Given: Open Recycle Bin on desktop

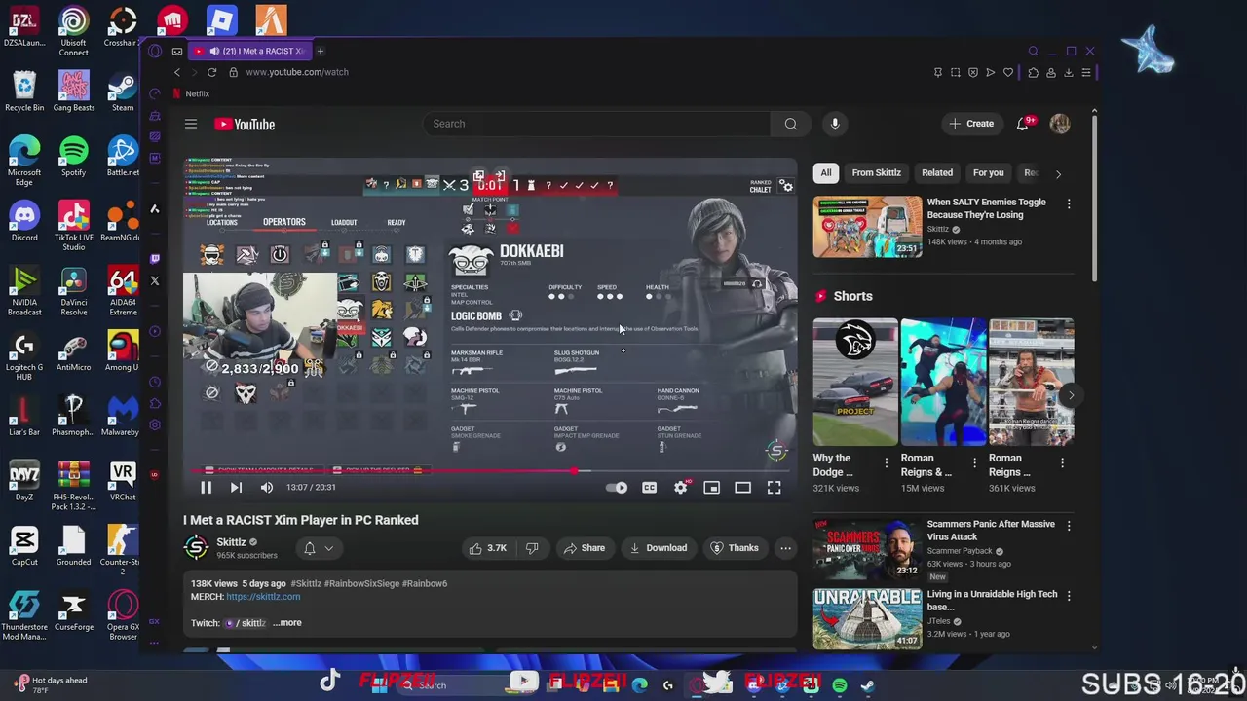Looking at the screenshot, I should tap(24, 92).
